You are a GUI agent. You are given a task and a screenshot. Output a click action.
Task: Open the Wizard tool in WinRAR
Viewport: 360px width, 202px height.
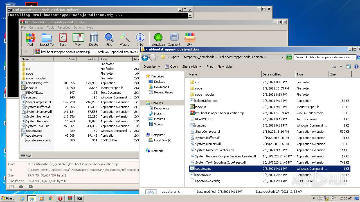(x=125, y=39)
